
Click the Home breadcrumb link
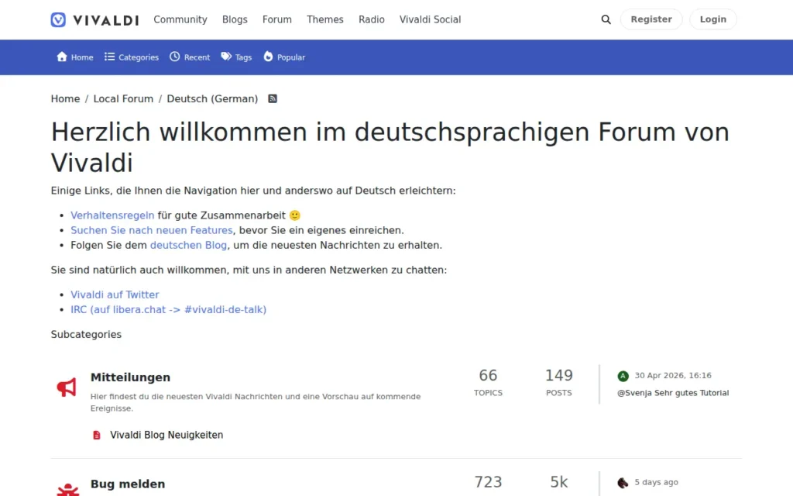pos(65,98)
